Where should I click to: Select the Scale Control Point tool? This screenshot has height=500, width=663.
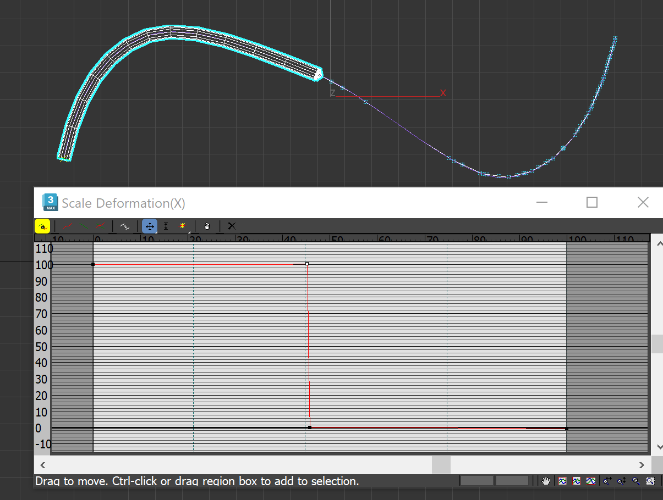coord(166,226)
